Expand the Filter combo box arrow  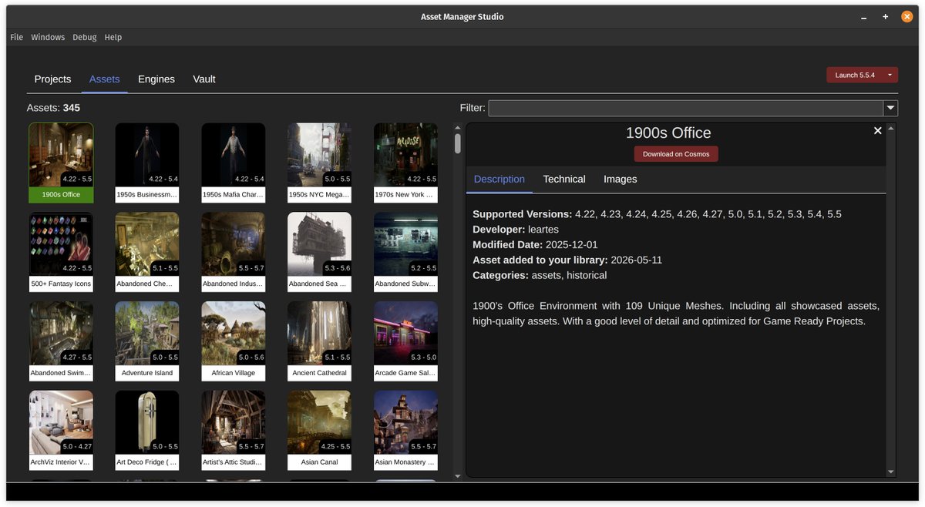[x=890, y=109]
